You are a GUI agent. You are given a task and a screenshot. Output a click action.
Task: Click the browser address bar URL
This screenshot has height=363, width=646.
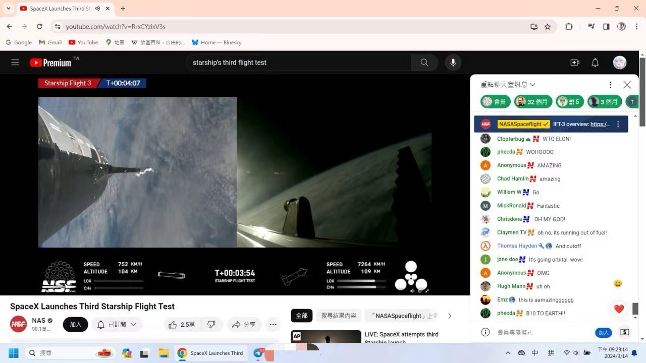point(116,26)
